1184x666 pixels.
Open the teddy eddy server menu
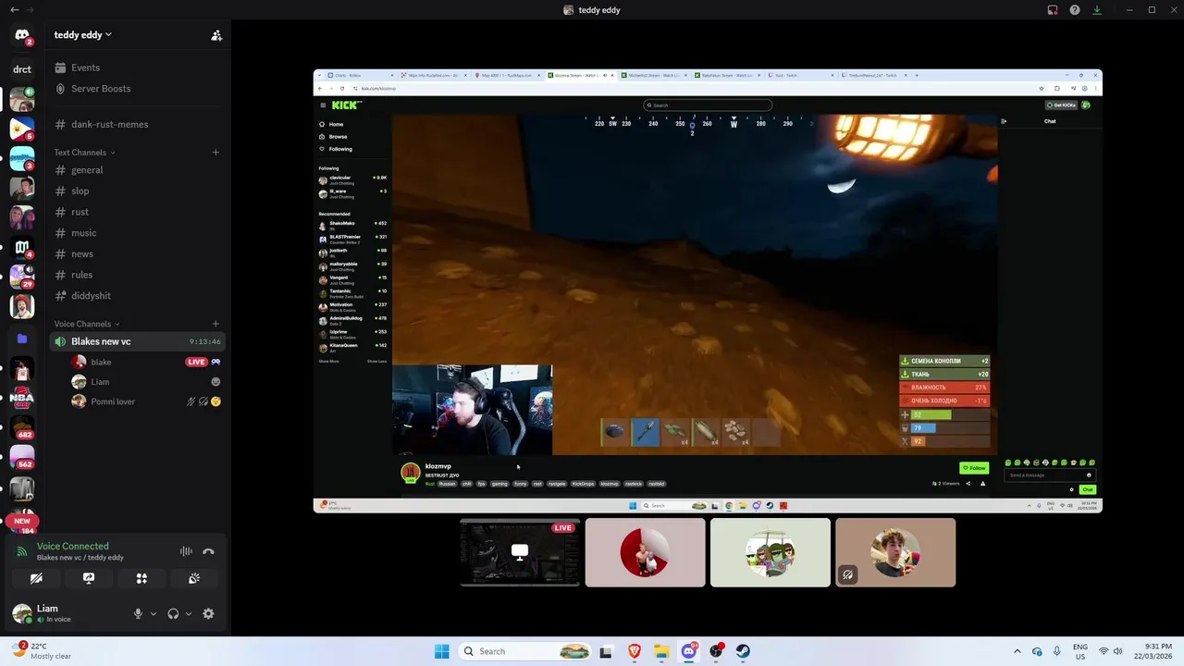pos(82,34)
